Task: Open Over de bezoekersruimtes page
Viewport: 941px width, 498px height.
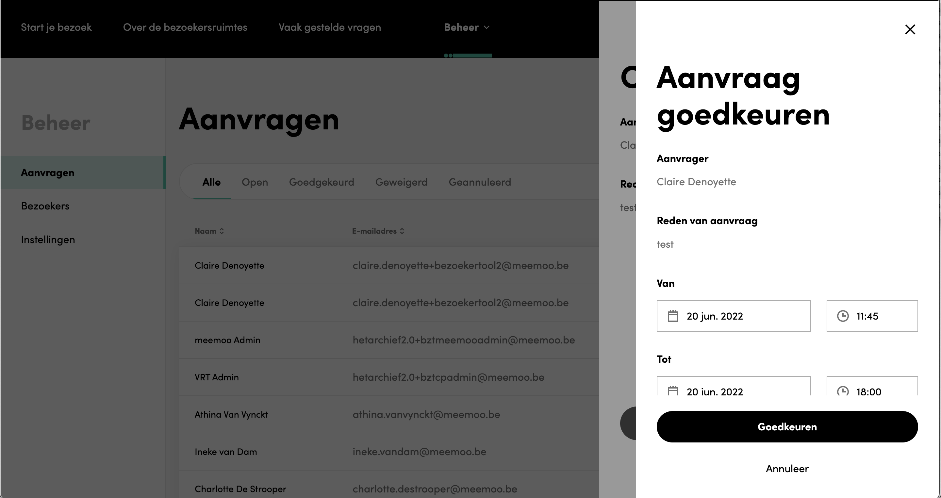Action: coord(185,27)
